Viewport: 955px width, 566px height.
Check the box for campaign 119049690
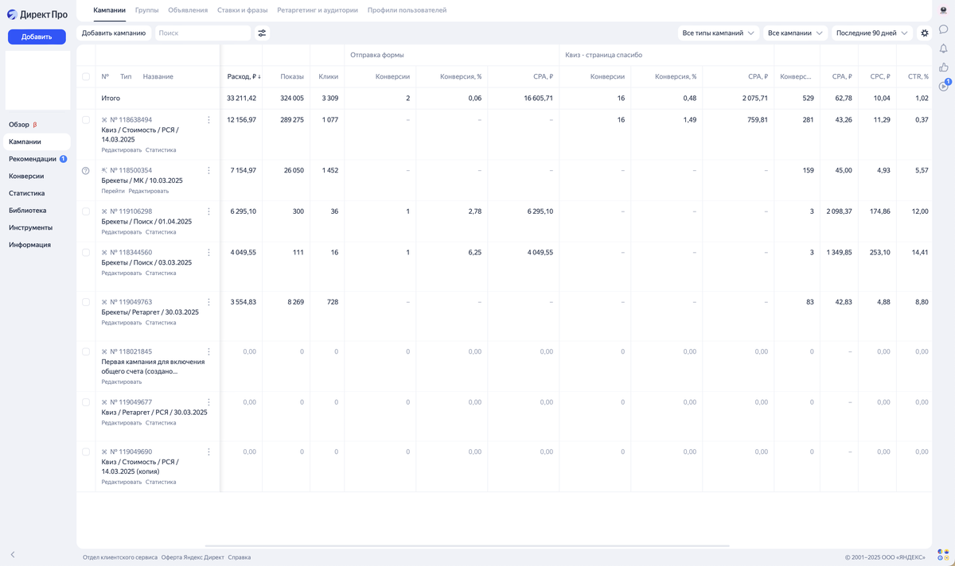pos(86,452)
